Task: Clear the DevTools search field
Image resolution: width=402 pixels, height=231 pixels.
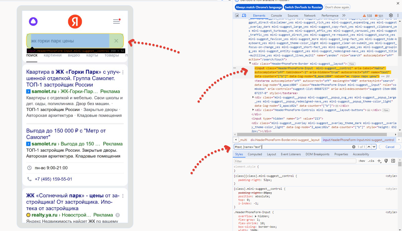Action: tap(354, 147)
